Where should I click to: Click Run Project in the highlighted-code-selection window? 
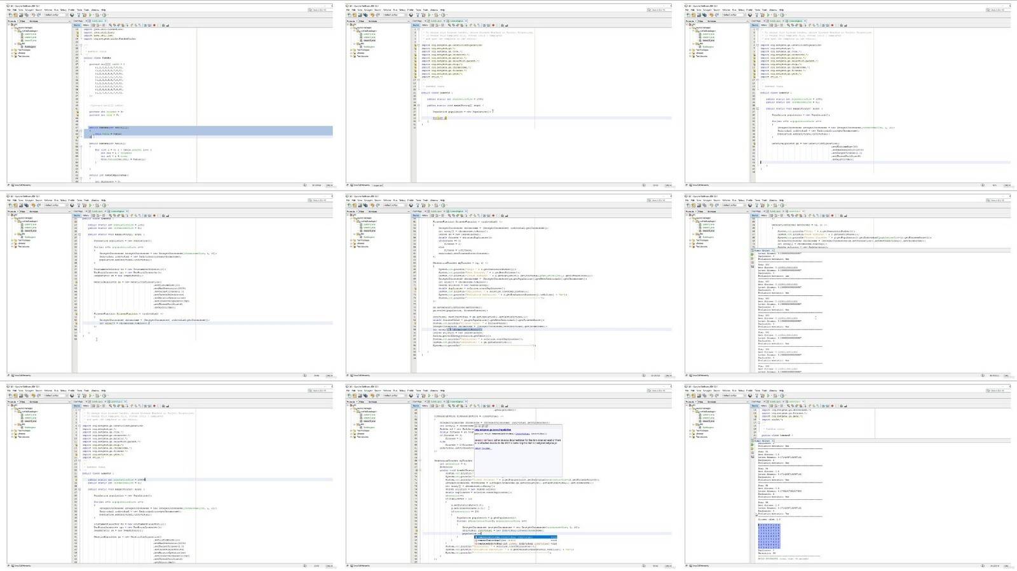[x=90, y=15]
